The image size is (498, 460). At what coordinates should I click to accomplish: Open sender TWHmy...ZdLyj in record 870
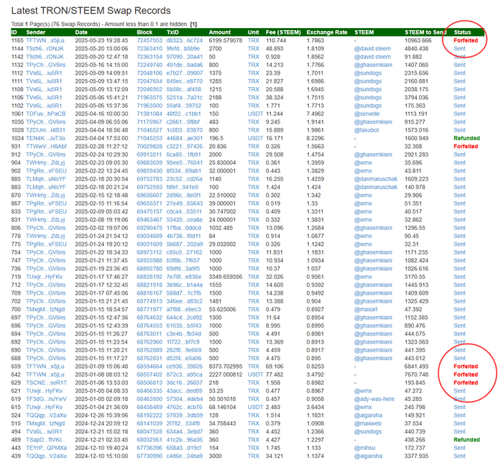click(x=45, y=195)
